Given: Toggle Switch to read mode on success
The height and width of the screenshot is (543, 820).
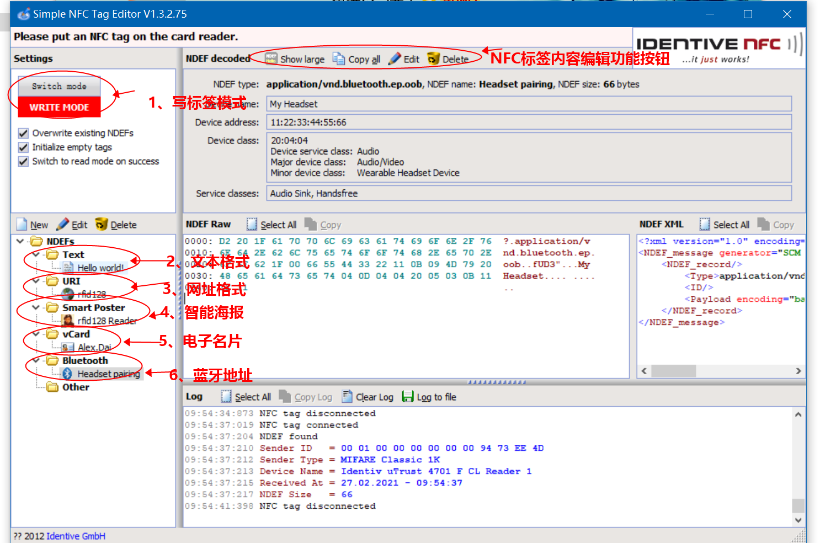Looking at the screenshot, I should (23, 161).
